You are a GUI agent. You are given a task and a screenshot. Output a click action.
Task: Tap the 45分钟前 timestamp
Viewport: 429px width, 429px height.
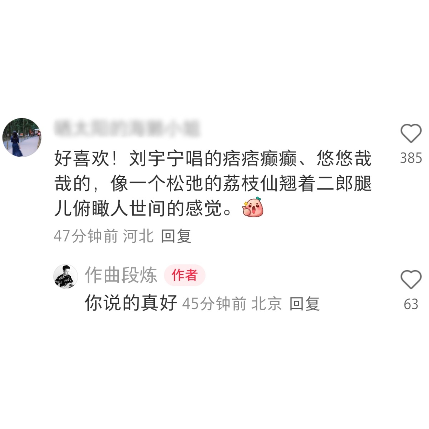pos(214,304)
